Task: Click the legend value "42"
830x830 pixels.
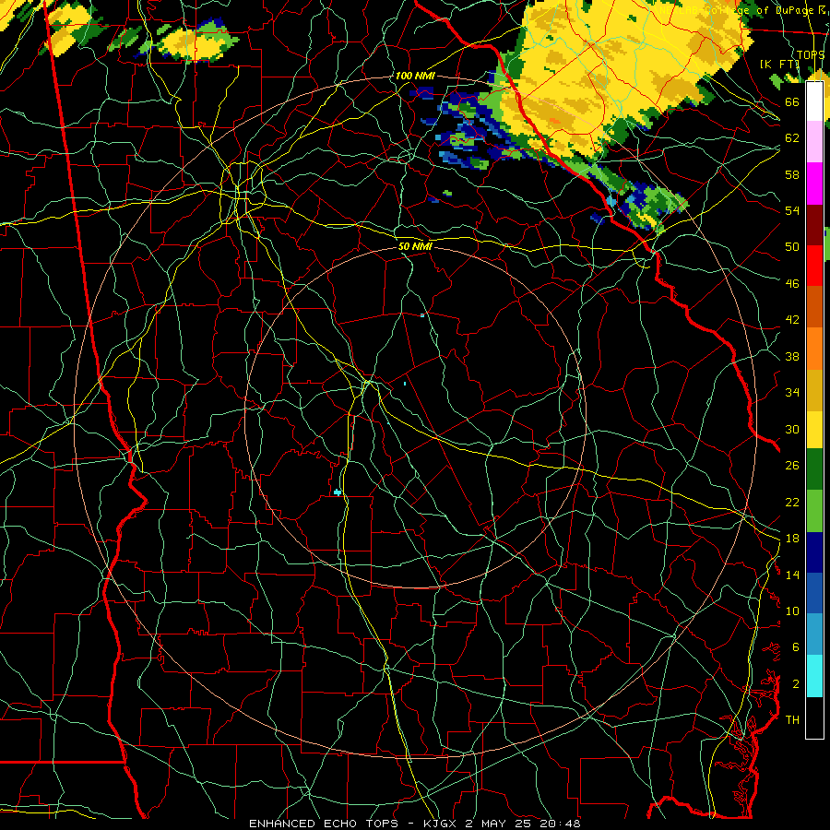Action: (x=792, y=320)
